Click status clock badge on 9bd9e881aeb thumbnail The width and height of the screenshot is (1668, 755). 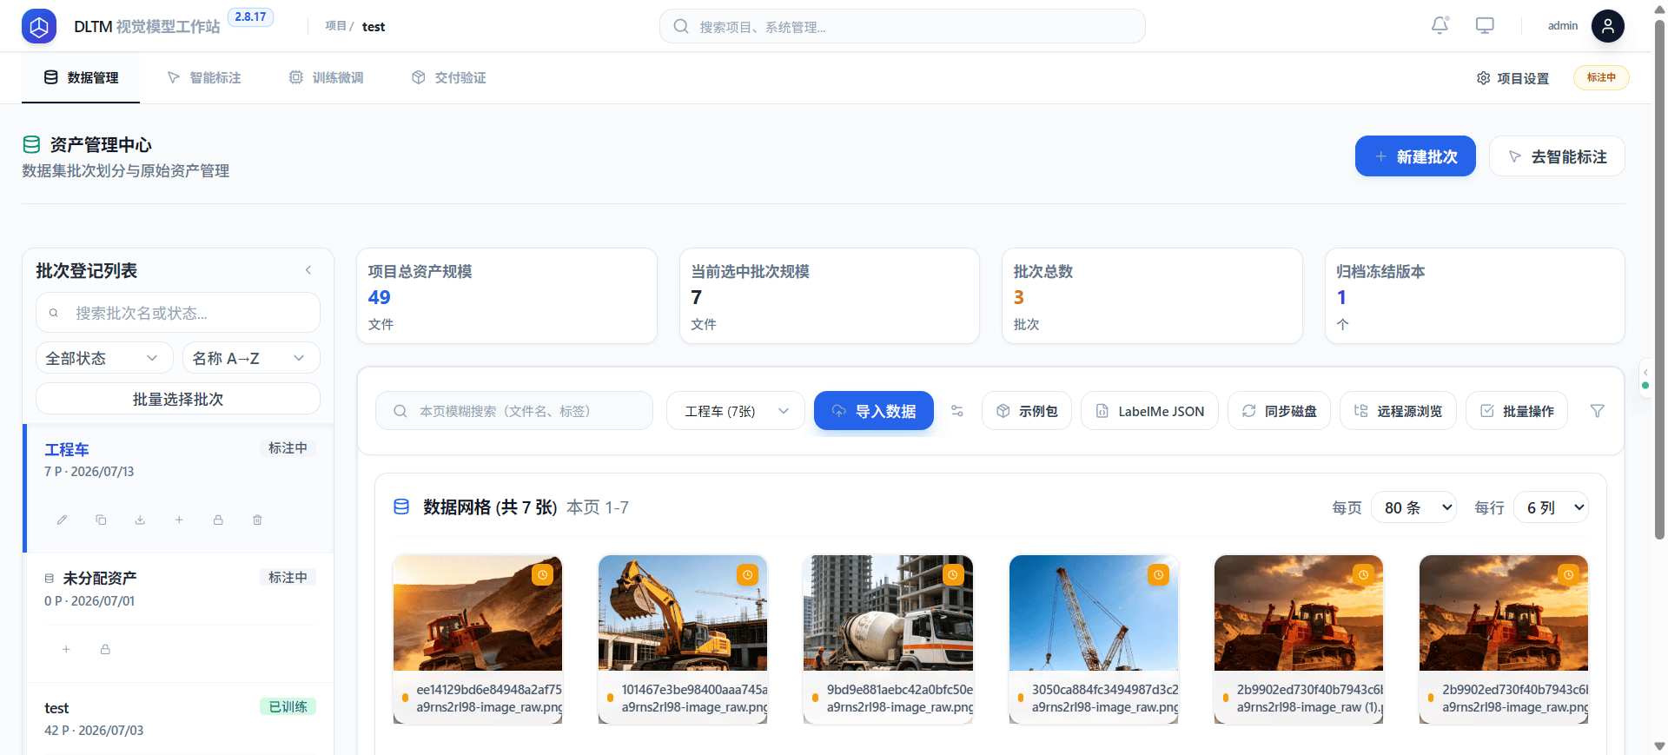click(953, 575)
